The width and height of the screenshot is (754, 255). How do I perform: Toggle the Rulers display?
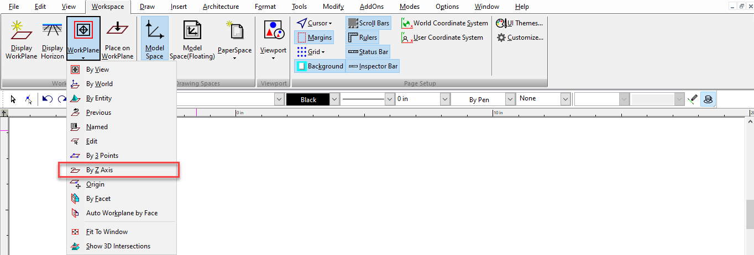pyautogui.click(x=362, y=38)
